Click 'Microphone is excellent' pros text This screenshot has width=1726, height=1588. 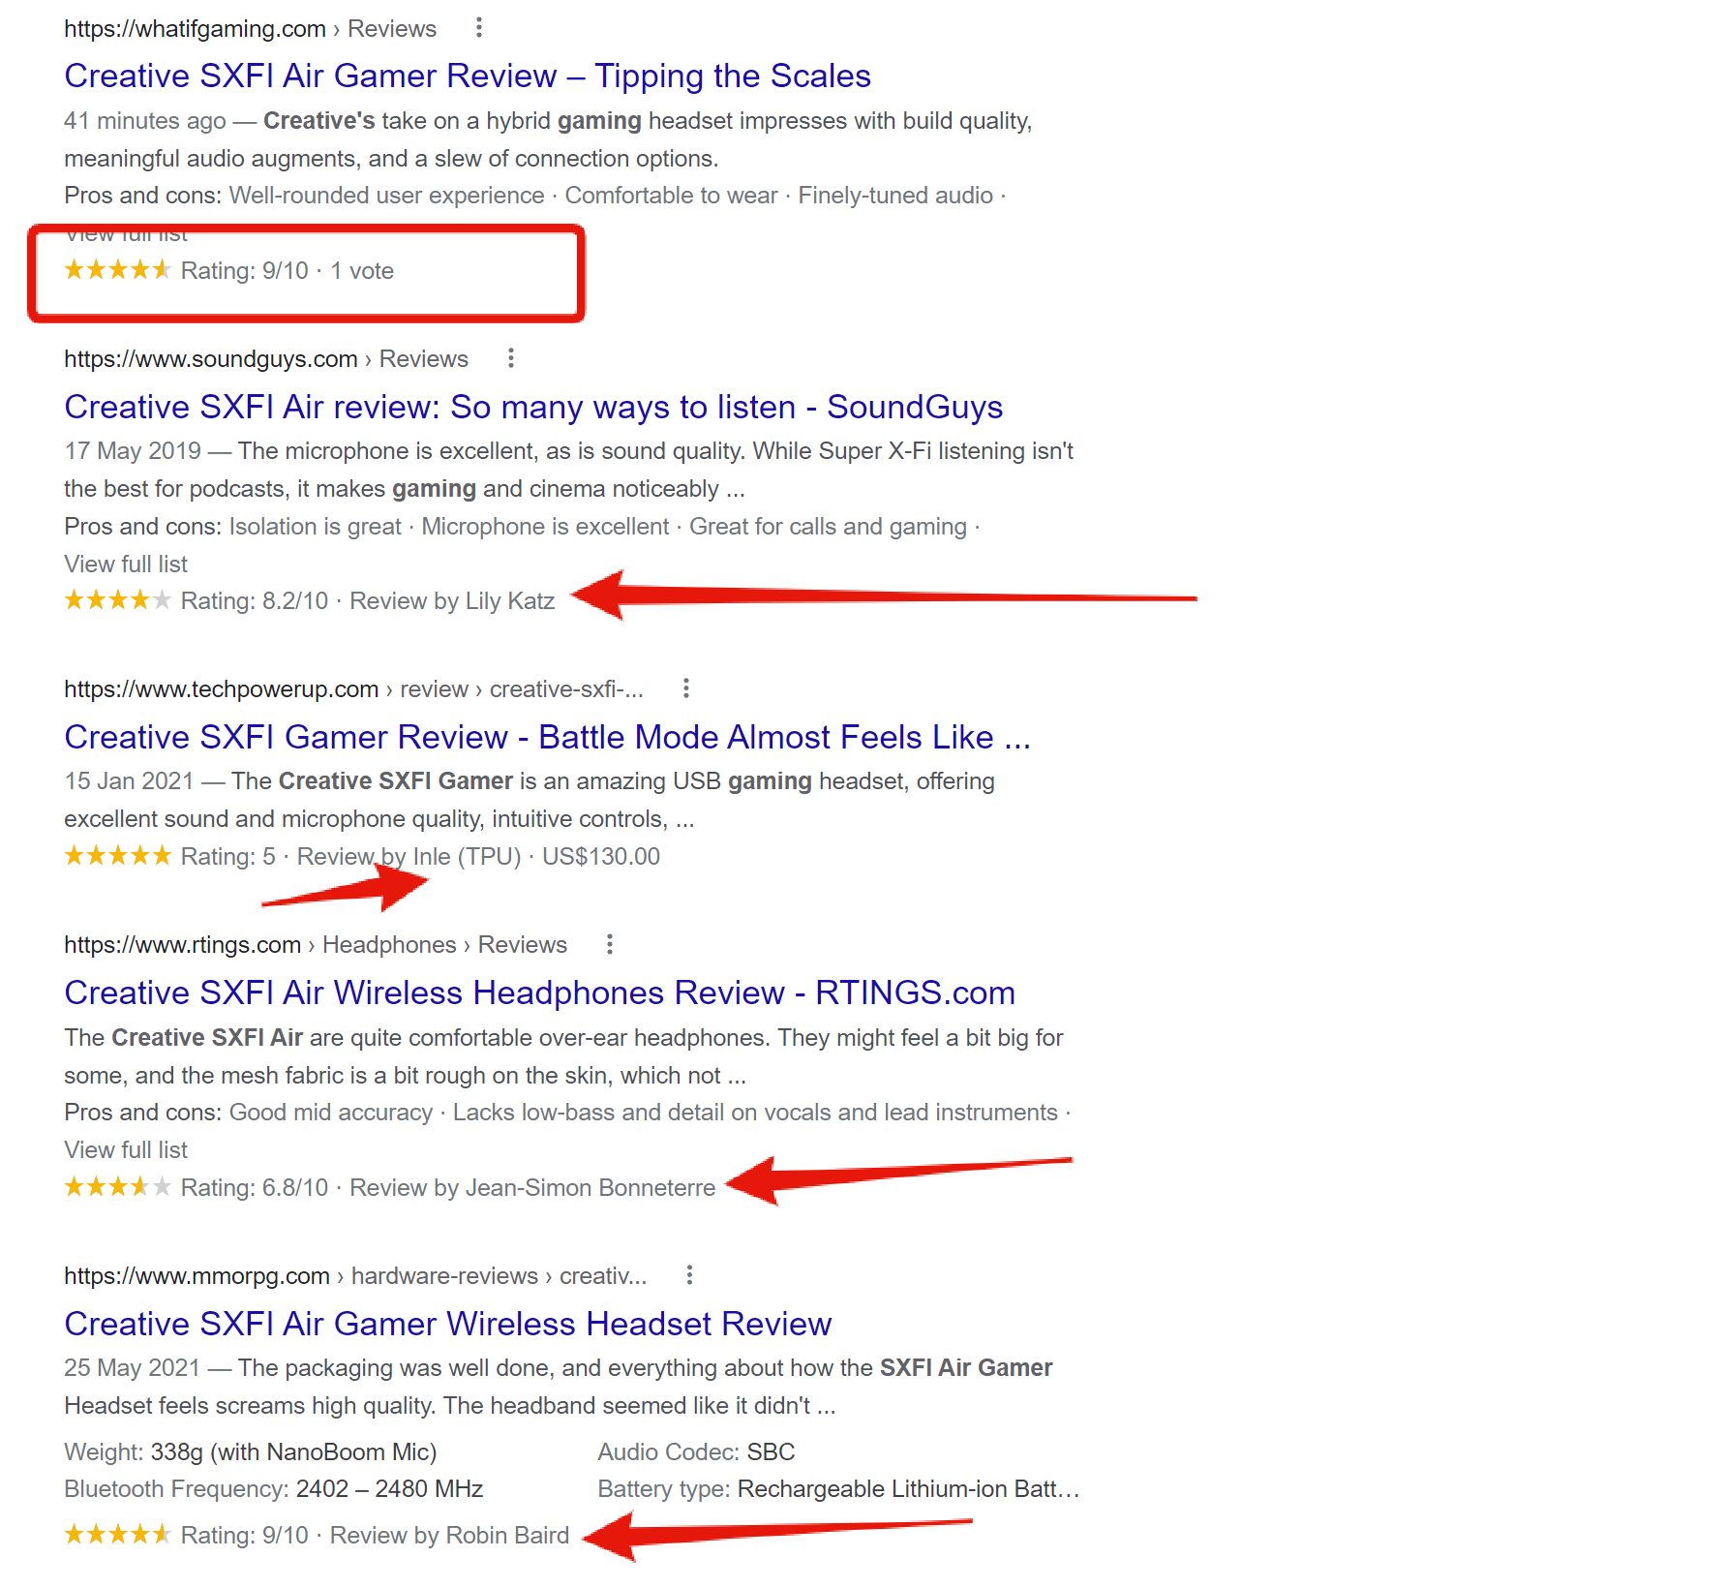point(545,527)
